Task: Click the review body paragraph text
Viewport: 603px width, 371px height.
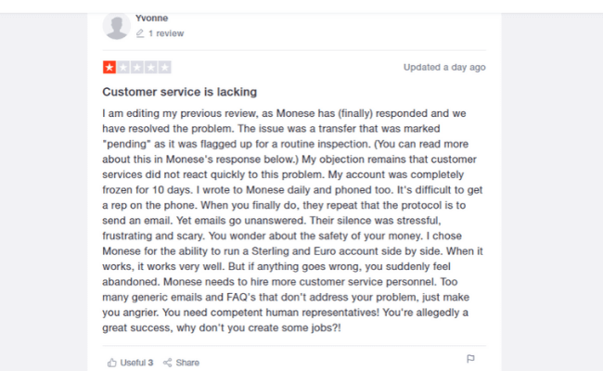Action: 292,221
